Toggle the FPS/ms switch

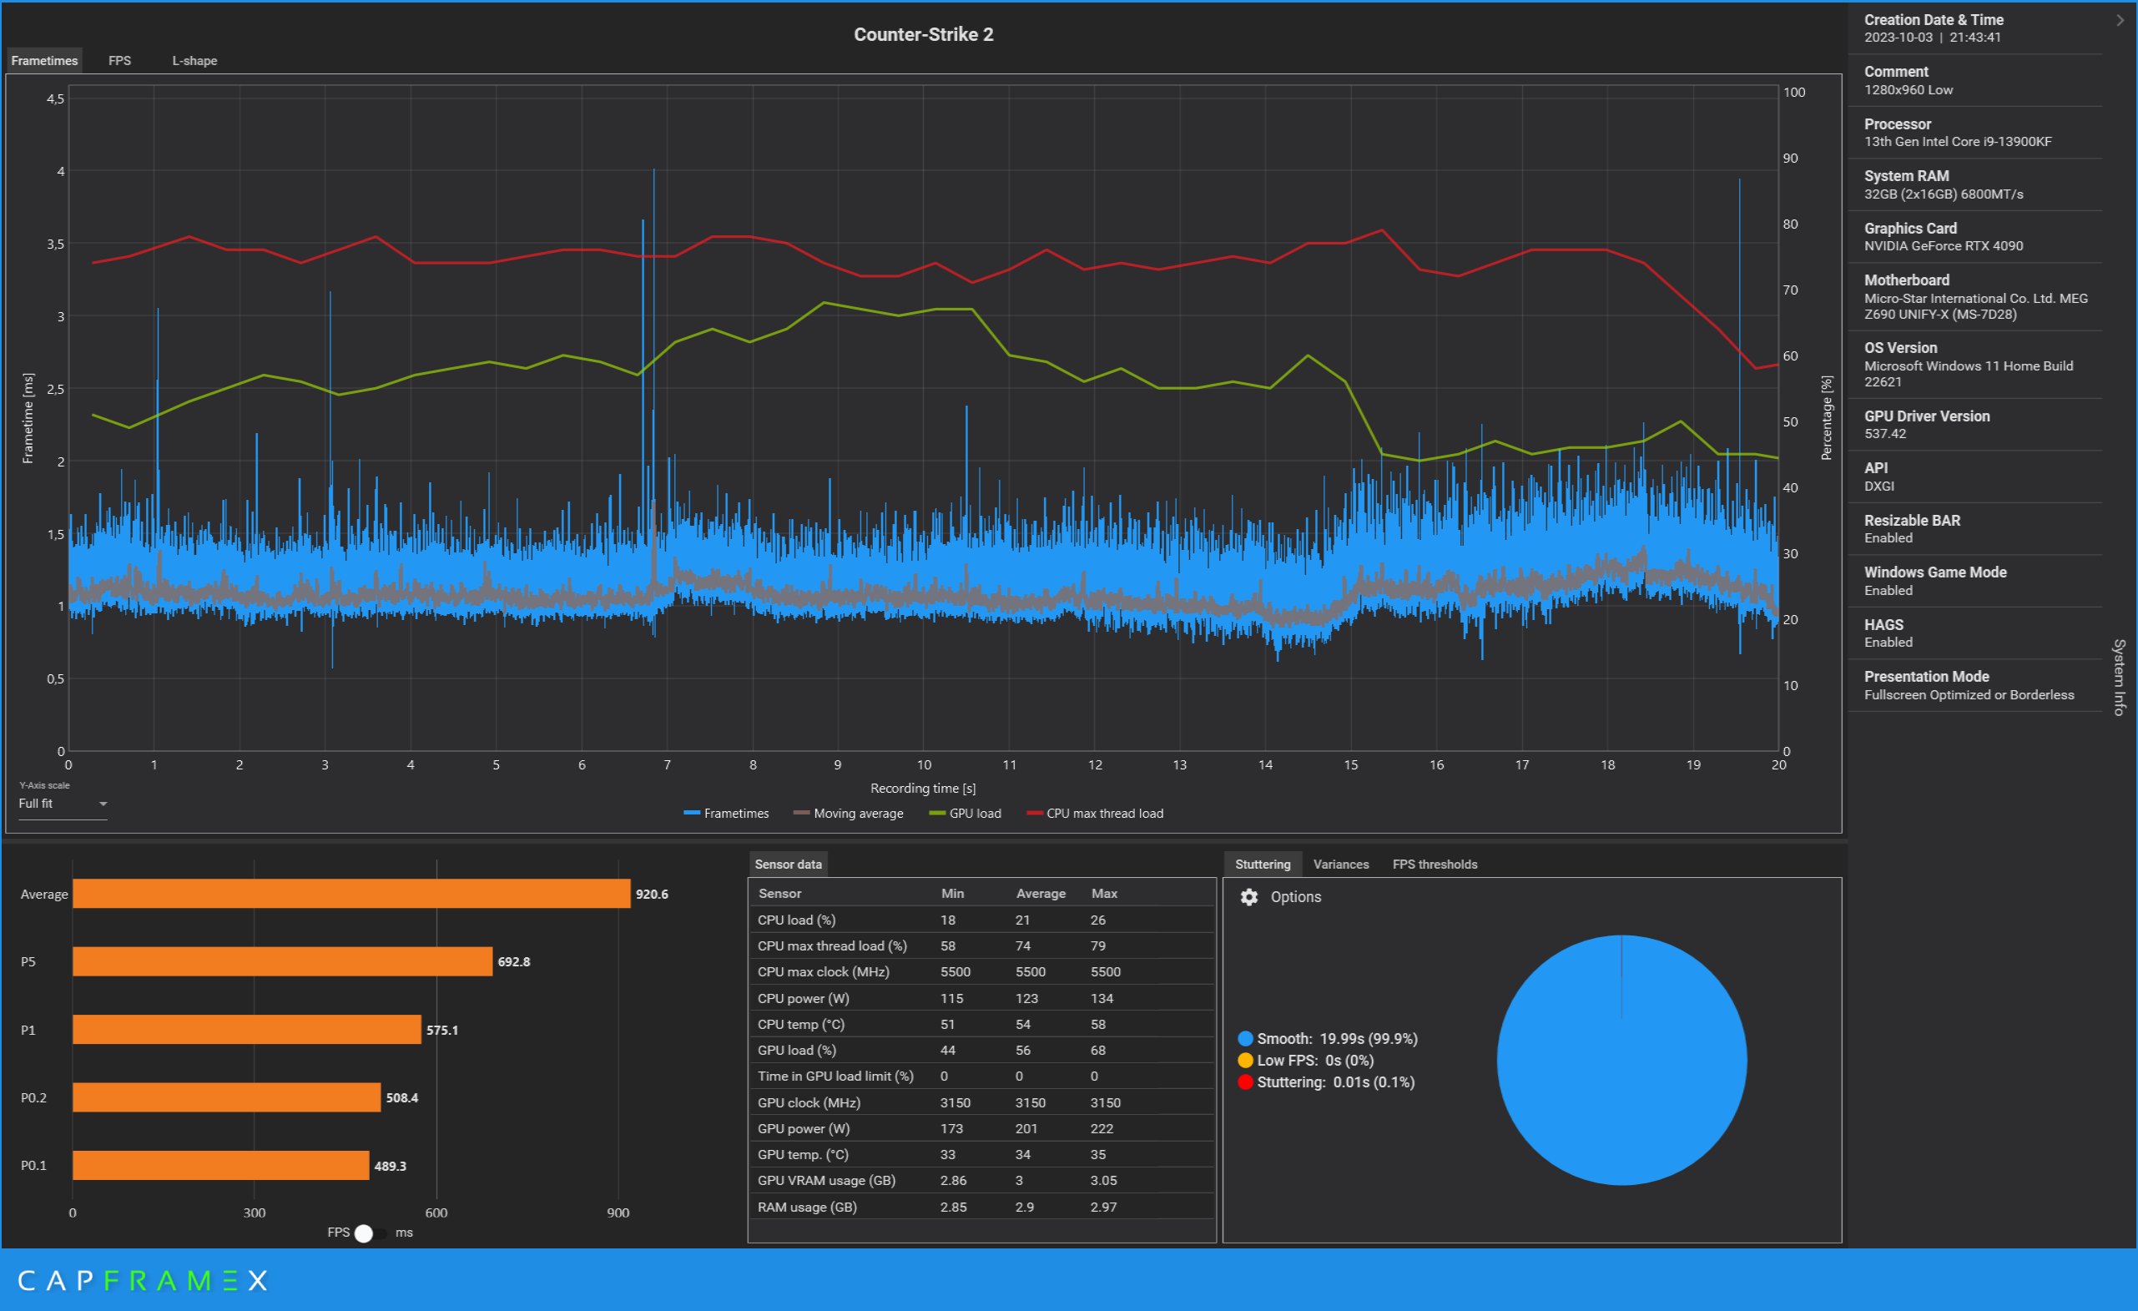pyautogui.click(x=371, y=1233)
